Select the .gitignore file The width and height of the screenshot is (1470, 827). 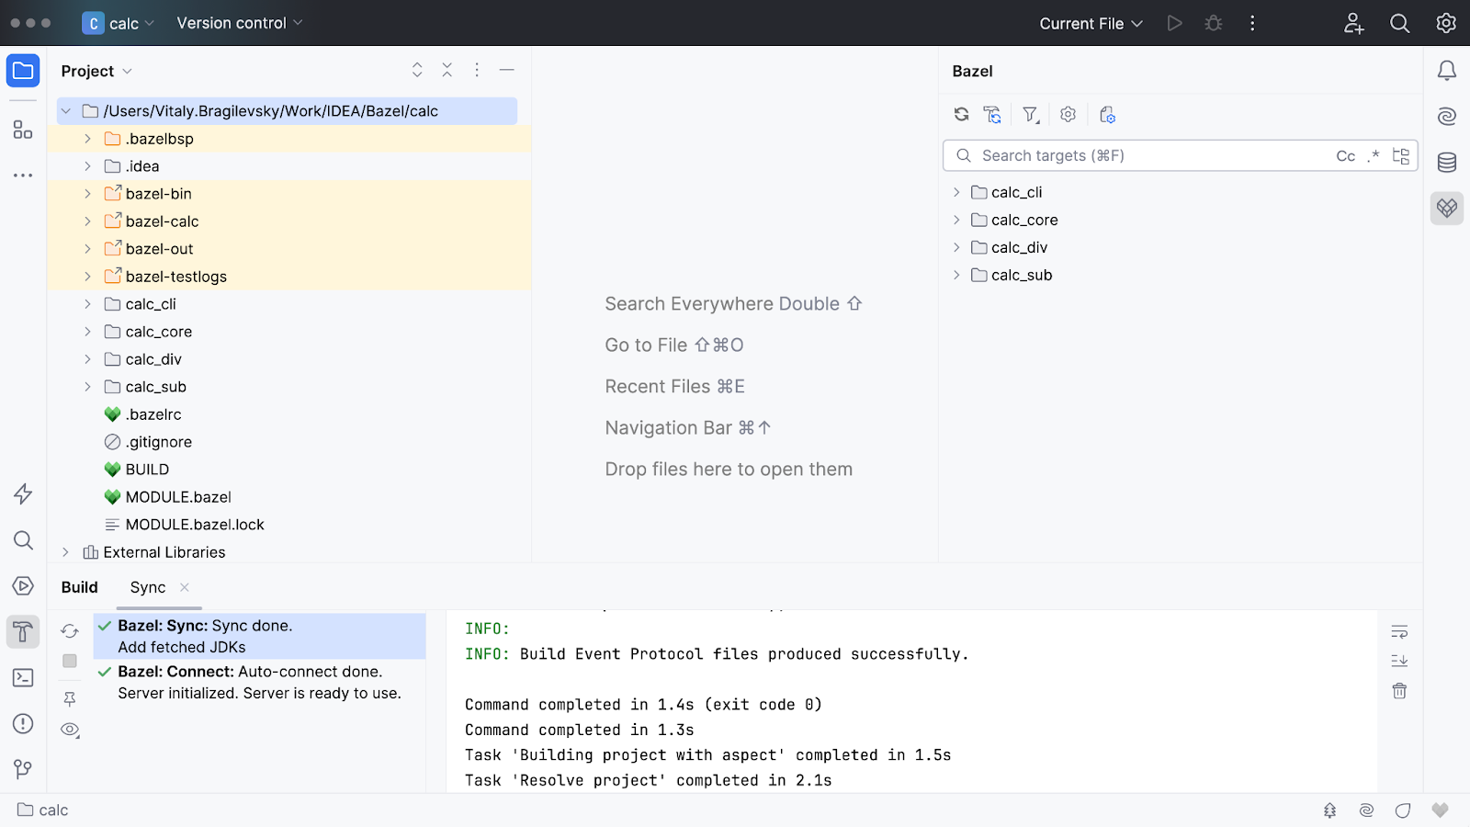click(159, 442)
